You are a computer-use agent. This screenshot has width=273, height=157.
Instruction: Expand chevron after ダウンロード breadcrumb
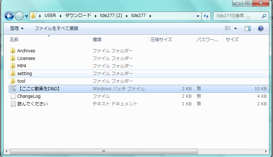(96, 16)
